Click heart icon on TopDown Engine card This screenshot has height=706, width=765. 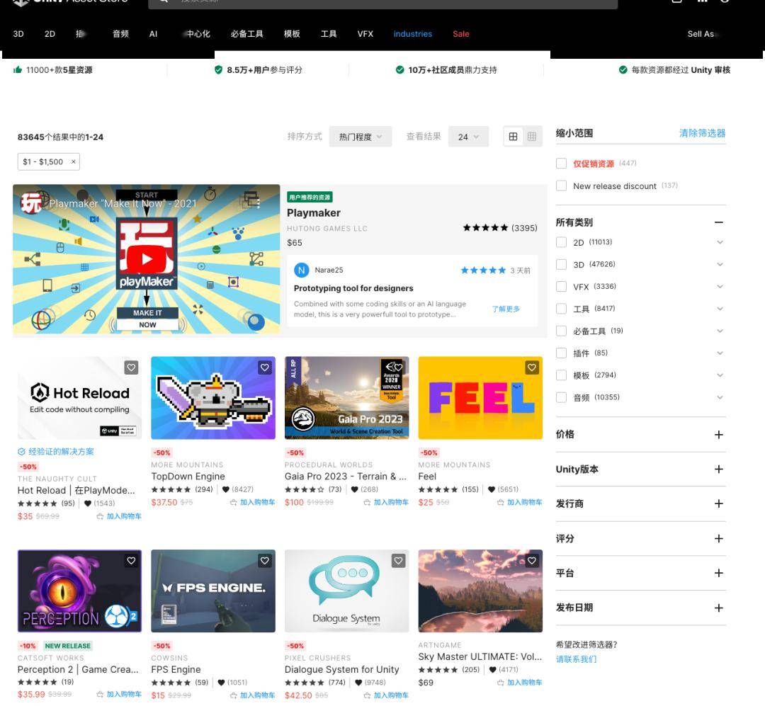pyautogui.click(x=265, y=368)
